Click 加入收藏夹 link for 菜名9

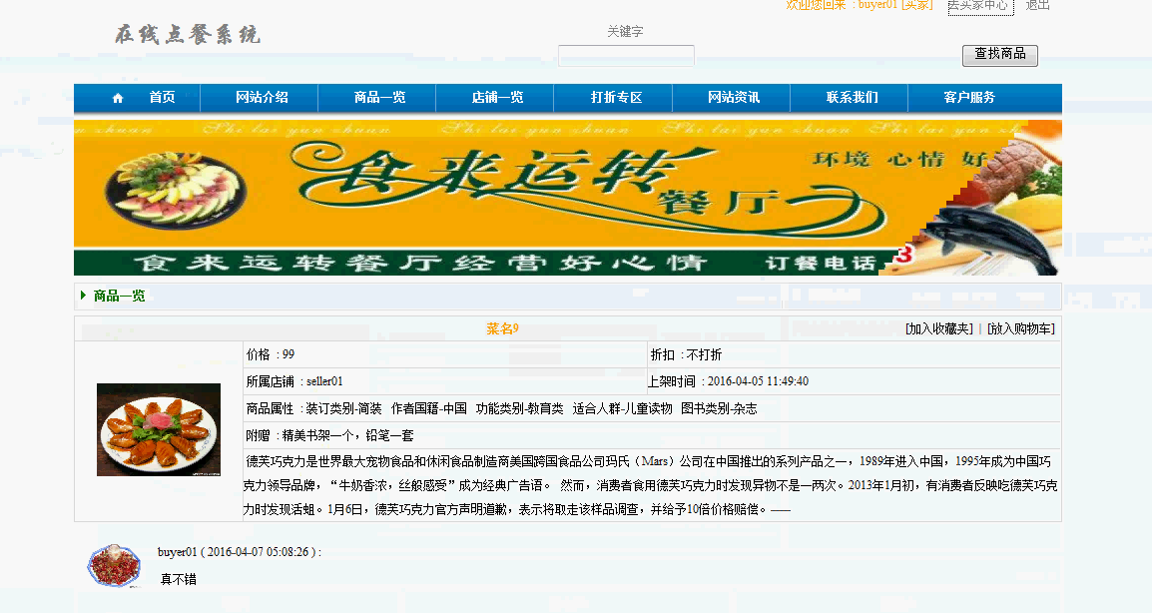coord(939,328)
